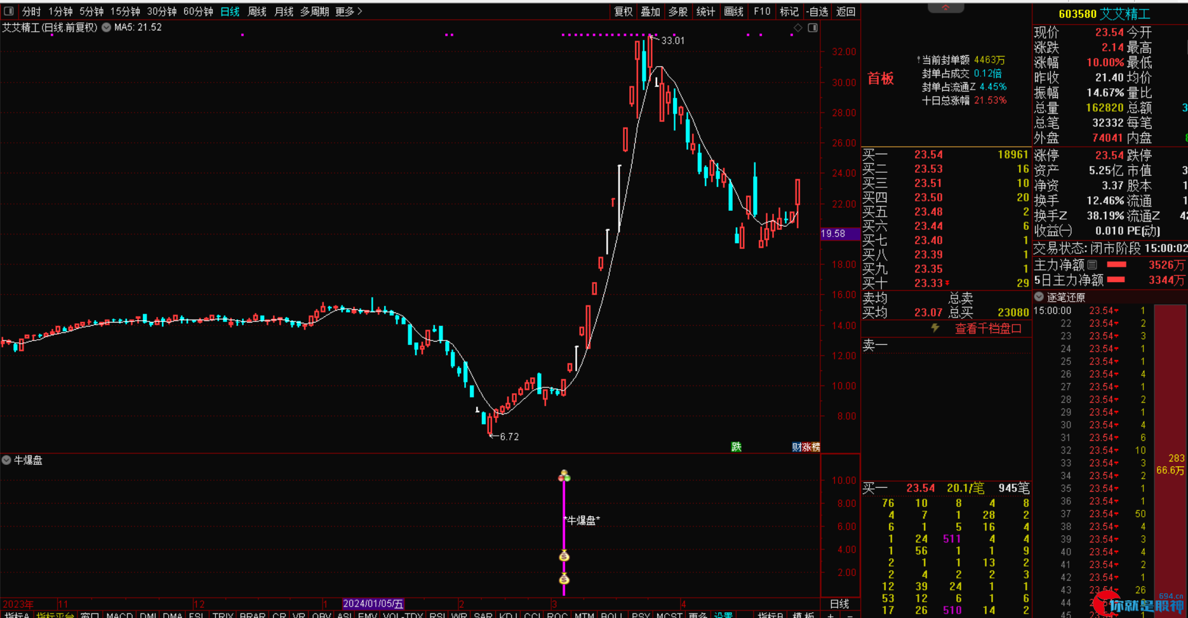Select the 15分钟 period

coord(125,11)
